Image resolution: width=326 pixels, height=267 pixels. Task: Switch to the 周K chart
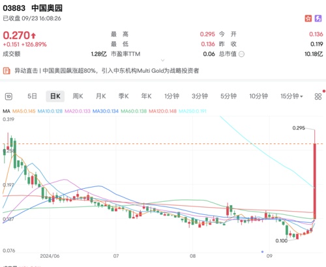(x=78, y=96)
